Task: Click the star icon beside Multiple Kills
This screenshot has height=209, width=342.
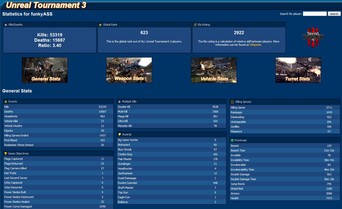Action: coord(120,102)
